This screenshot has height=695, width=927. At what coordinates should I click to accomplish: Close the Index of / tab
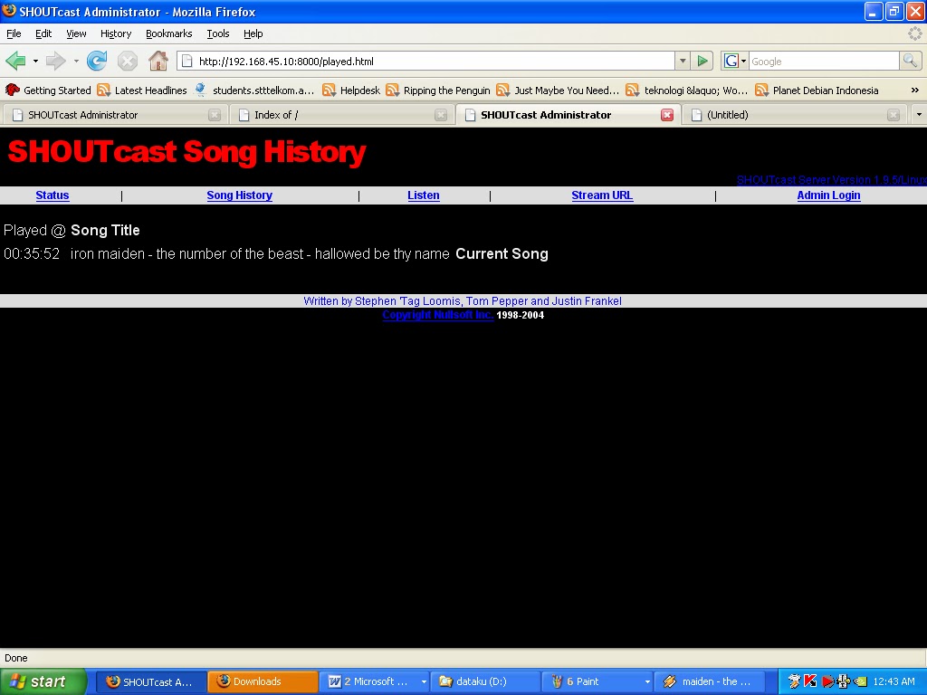[x=441, y=115]
